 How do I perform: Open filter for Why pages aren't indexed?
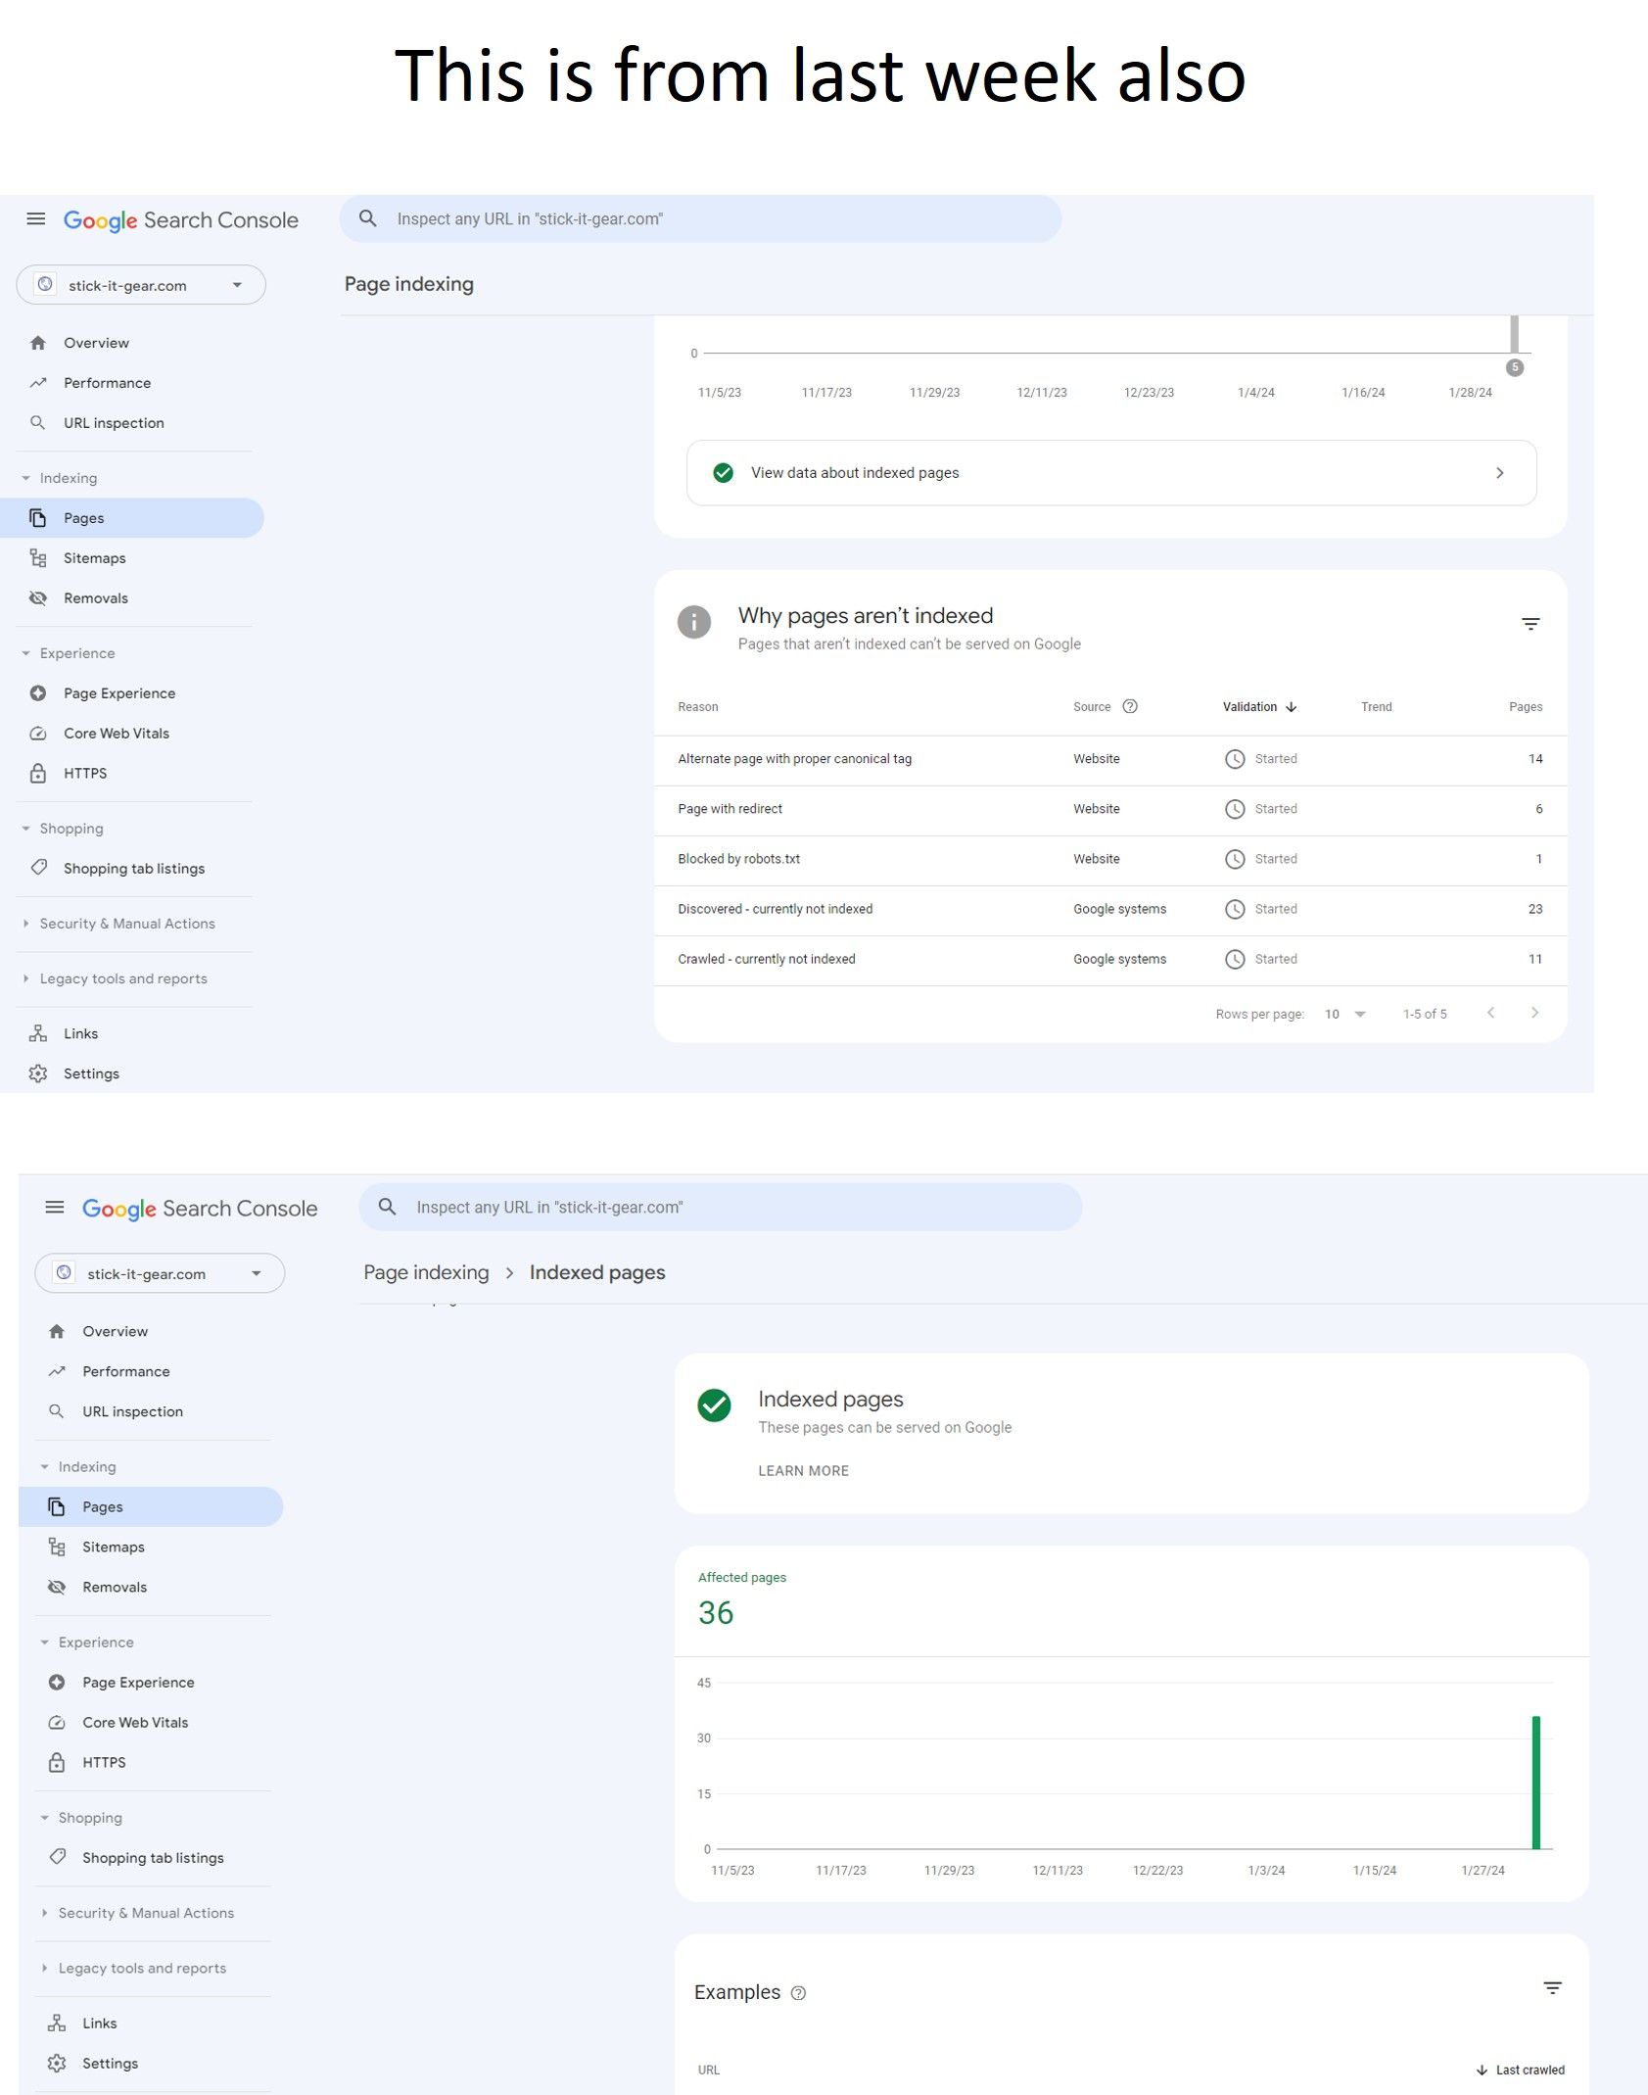pyautogui.click(x=1530, y=624)
